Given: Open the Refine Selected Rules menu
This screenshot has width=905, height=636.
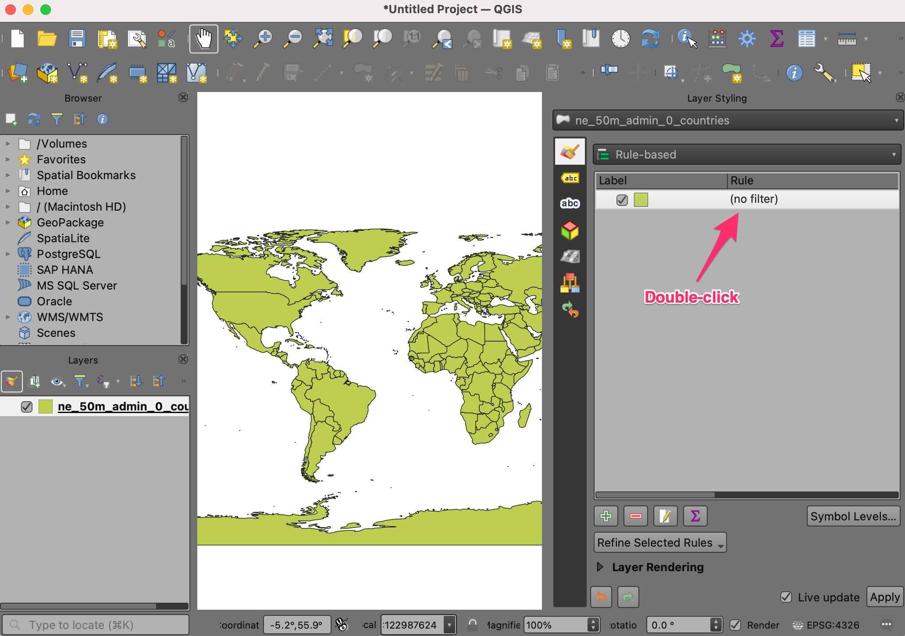Looking at the screenshot, I should (660, 543).
